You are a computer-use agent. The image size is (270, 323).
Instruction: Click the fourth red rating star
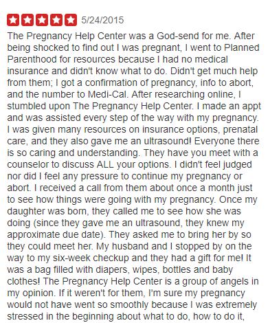click(x=56, y=20)
